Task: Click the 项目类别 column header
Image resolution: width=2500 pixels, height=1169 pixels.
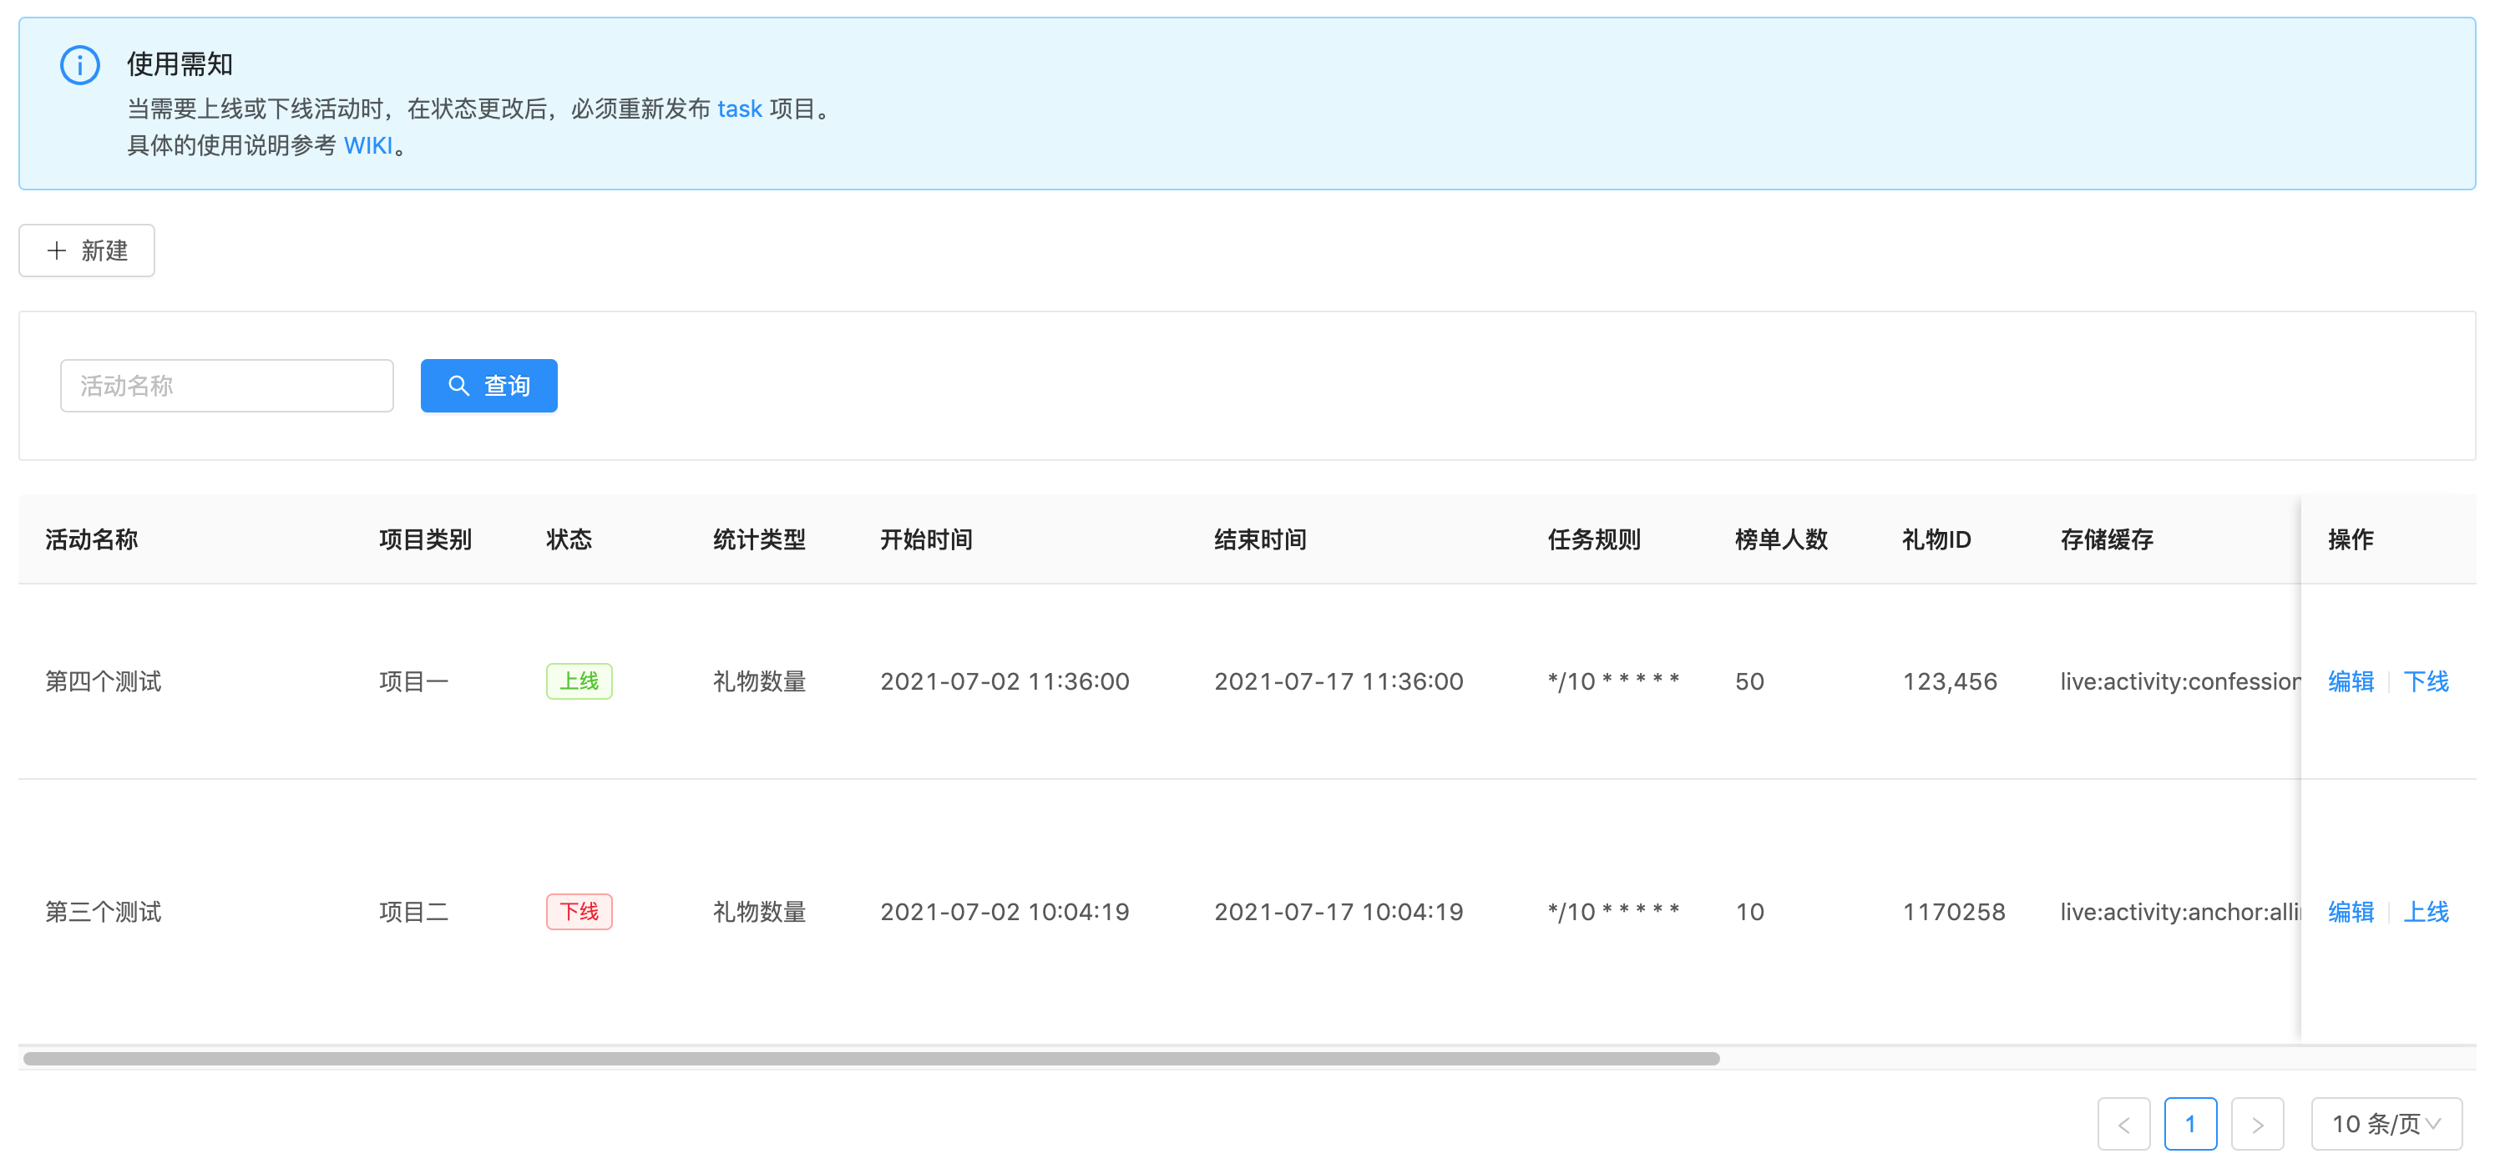Action: [425, 539]
